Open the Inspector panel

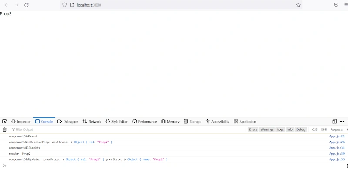(21, 122)
